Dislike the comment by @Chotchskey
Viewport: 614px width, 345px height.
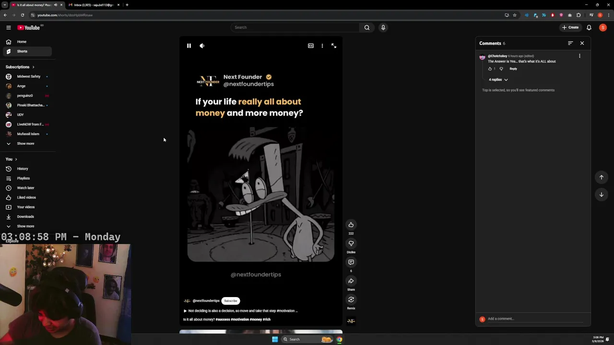click(x=501, y=69)
